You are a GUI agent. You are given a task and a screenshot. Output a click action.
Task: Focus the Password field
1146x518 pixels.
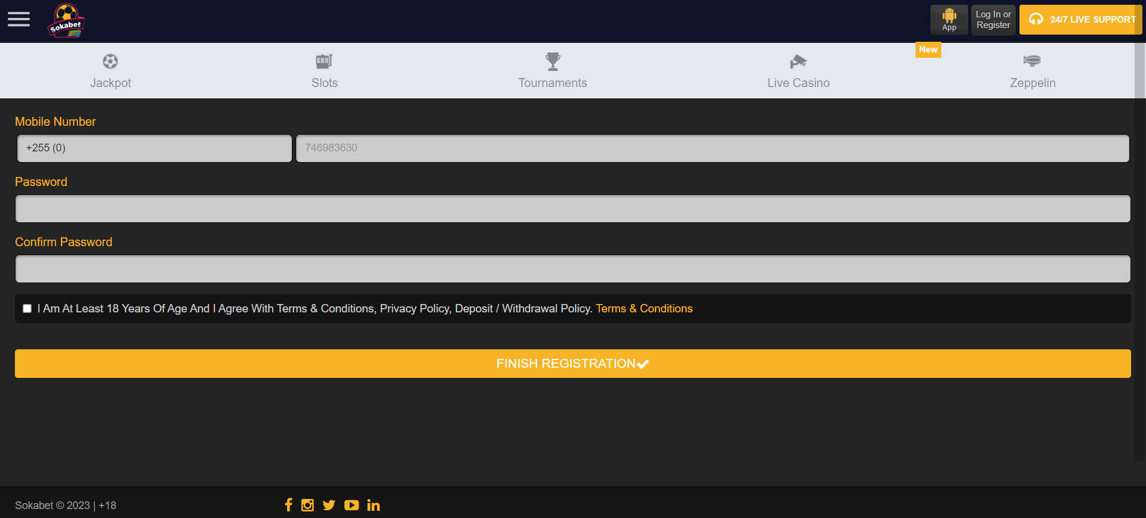573,209
